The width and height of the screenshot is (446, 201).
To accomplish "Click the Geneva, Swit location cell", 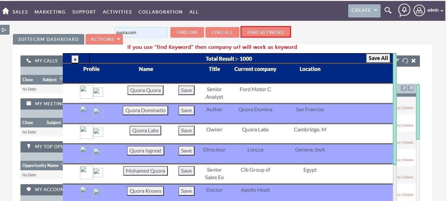I will click(x=310, y=150).
